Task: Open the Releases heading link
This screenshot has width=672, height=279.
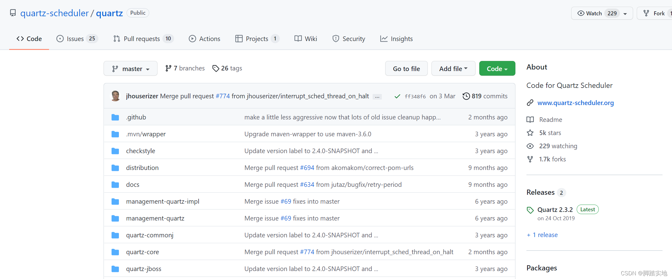Action: [541, 192]
